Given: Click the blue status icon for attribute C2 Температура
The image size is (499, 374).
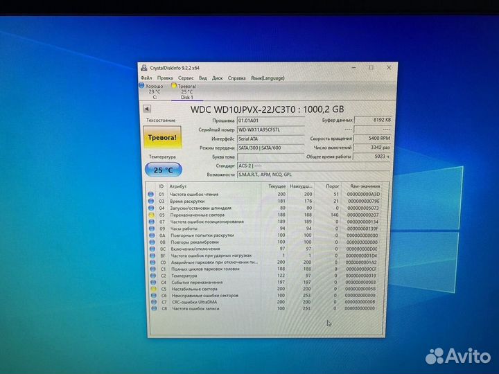Looking at the screenshot, I should 151,276.
